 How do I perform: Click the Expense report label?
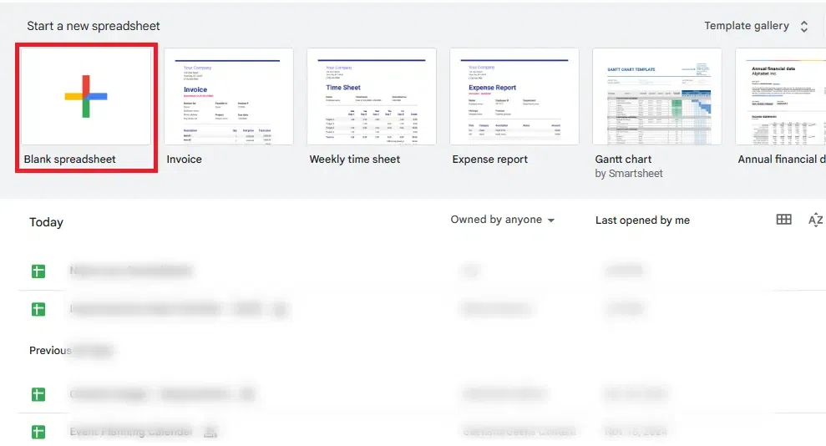coord(490,159)
